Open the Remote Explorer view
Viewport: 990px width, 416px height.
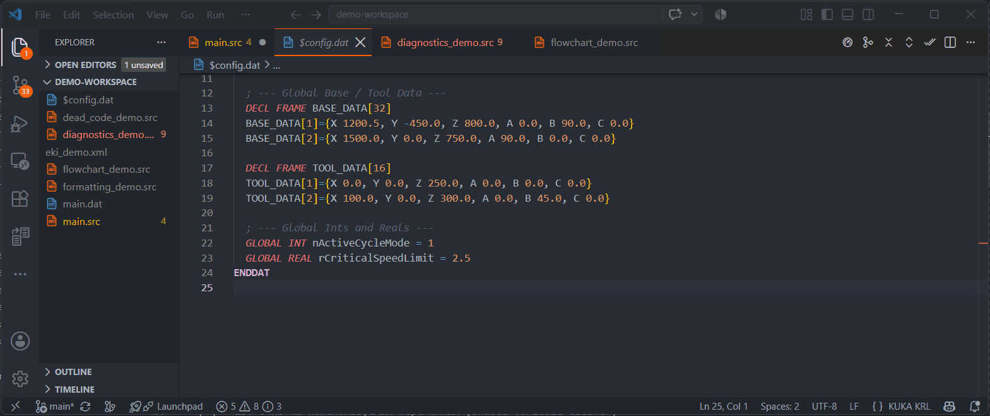coord(20,161)
